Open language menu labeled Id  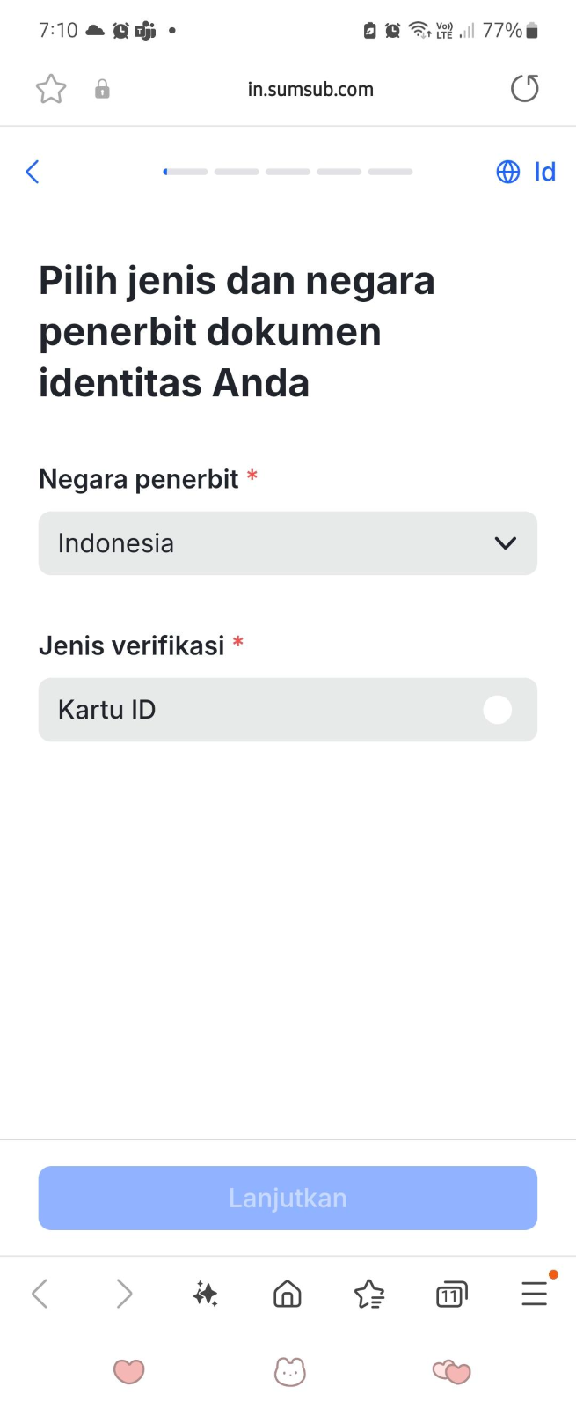click(x=544, y=172)
